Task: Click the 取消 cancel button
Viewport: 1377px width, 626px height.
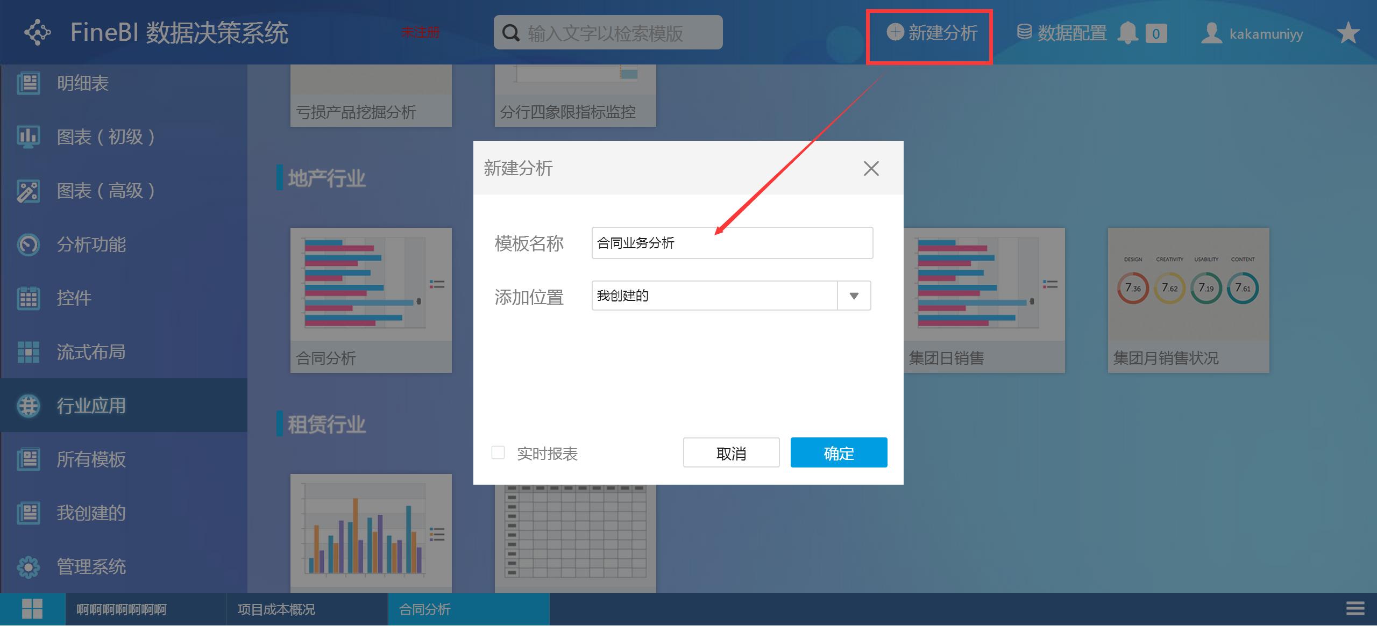Action: [731, 453]
